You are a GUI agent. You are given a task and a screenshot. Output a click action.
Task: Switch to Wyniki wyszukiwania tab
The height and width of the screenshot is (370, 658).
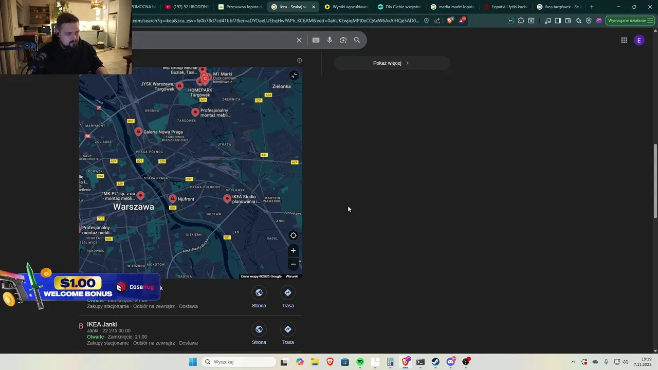(x=346, y=7)
